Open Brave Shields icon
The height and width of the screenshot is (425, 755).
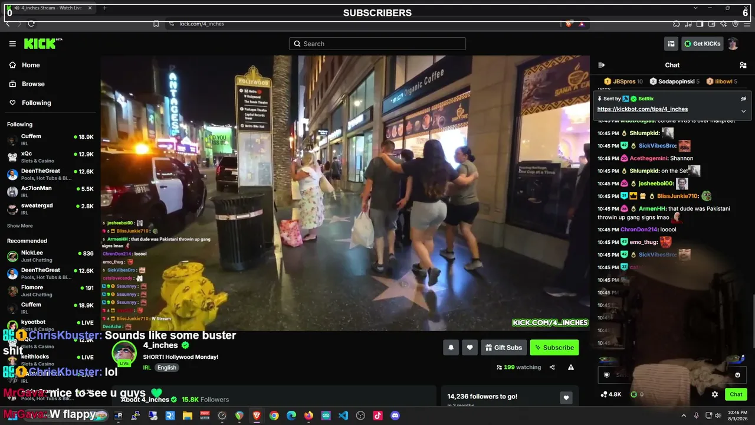tap(569, 24)
